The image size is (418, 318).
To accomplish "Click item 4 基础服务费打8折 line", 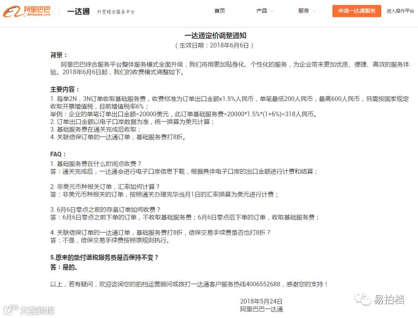I will click(x=118, y=137).
